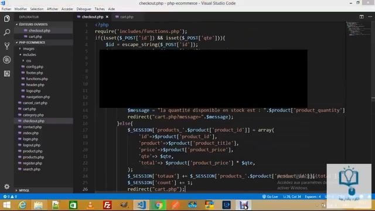This screenshot has height=211, width=375.
Task: Select cart.php under open editors
Action: 44,36
